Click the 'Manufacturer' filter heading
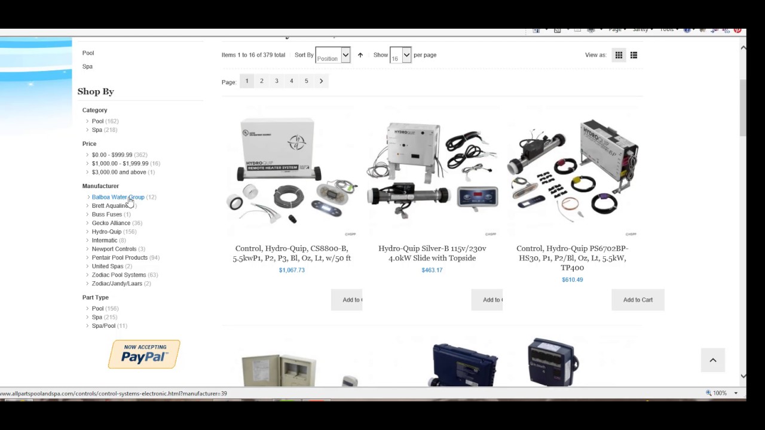 pos(100,186)
